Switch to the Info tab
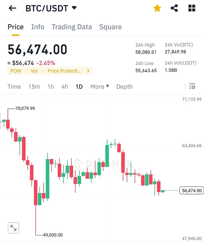This screenshot has width=204, height=242. click(38, 27)
